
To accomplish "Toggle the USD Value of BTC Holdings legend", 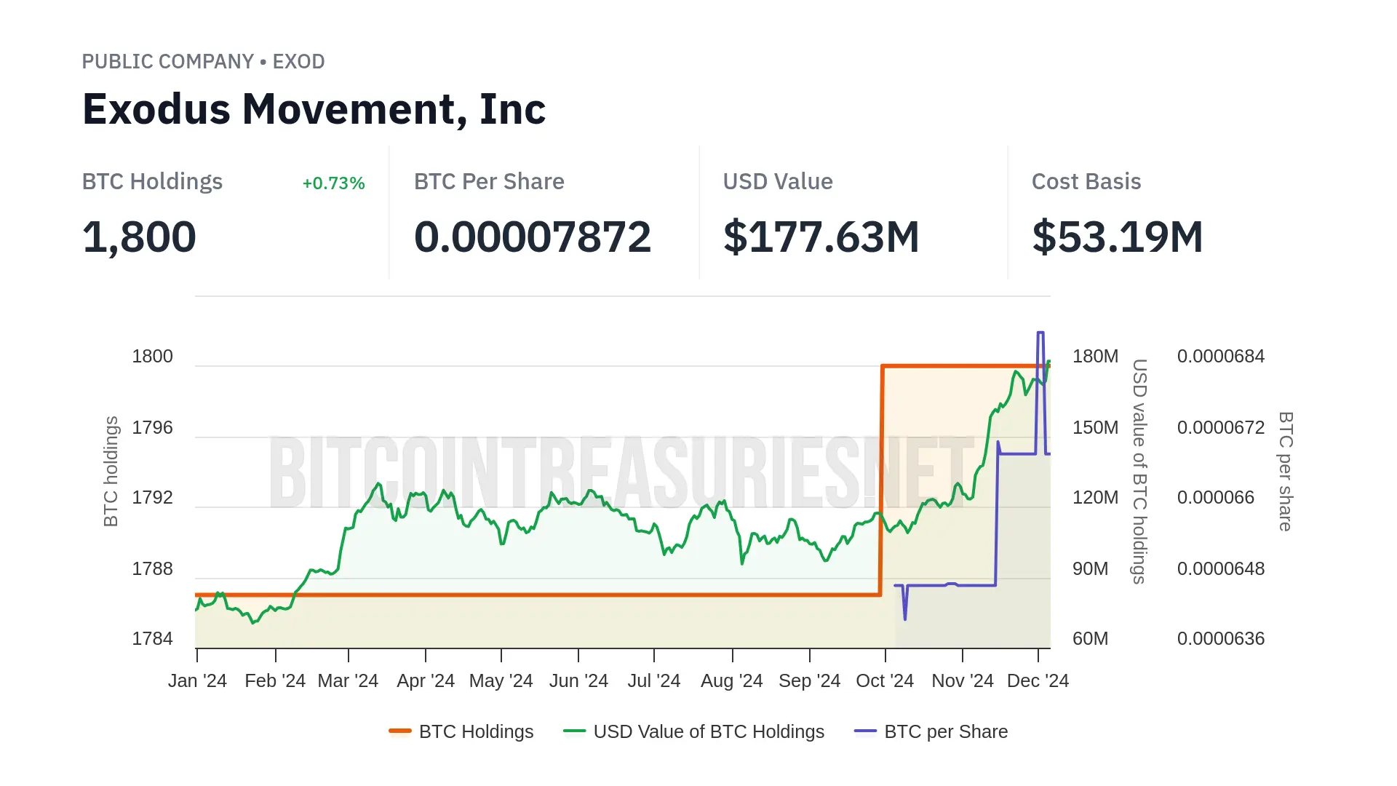I will (x=708, y=731).
